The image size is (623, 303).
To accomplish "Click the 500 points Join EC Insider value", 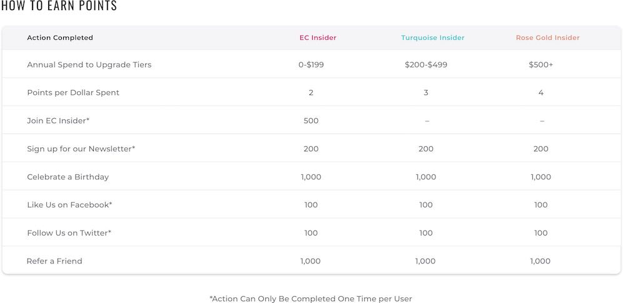I will [311, 121].
